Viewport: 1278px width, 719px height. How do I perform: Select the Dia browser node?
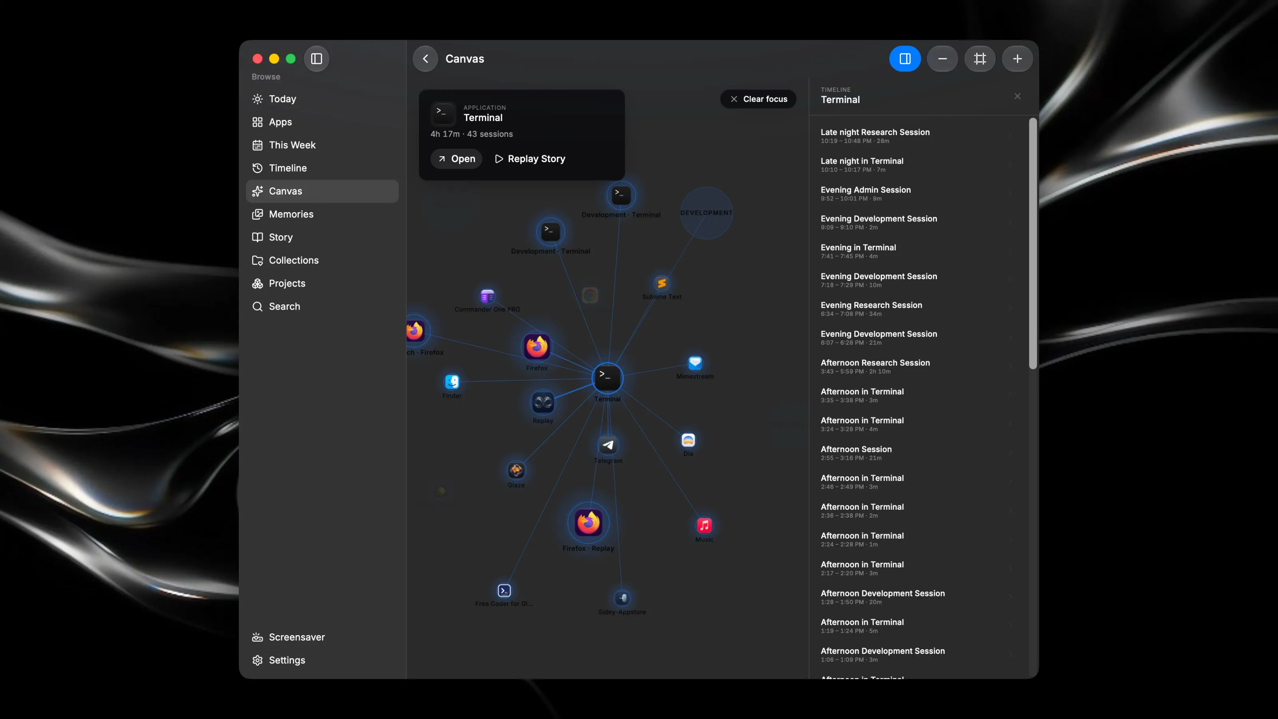(x=688, y=440)
